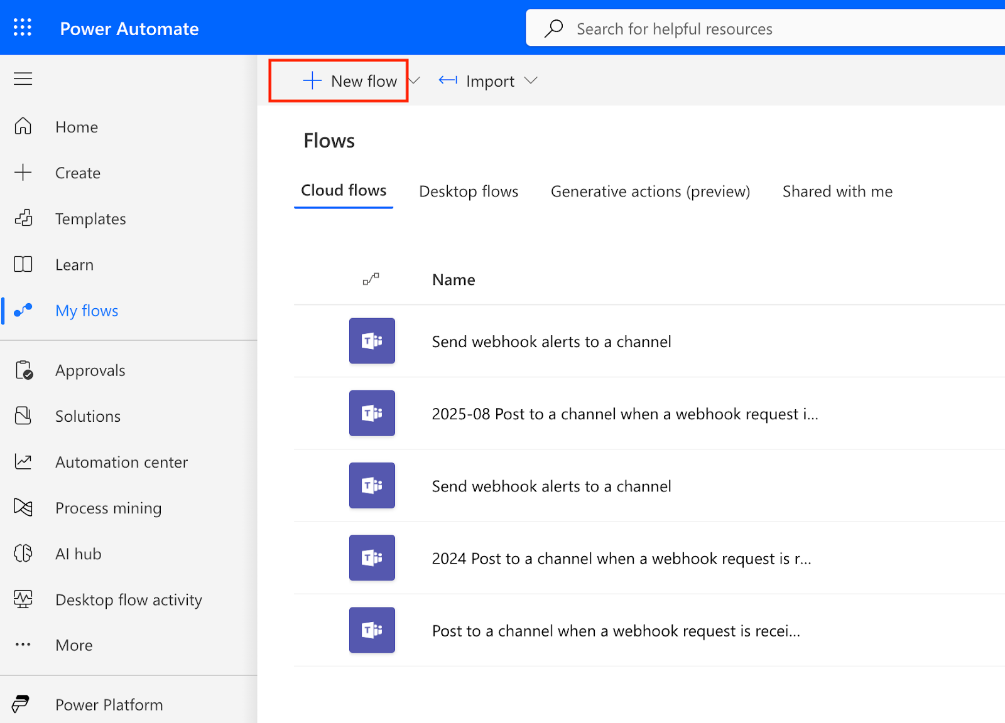
Task: Click Teams icon of 2024 Post flow
Action: [x=372, y=557]
